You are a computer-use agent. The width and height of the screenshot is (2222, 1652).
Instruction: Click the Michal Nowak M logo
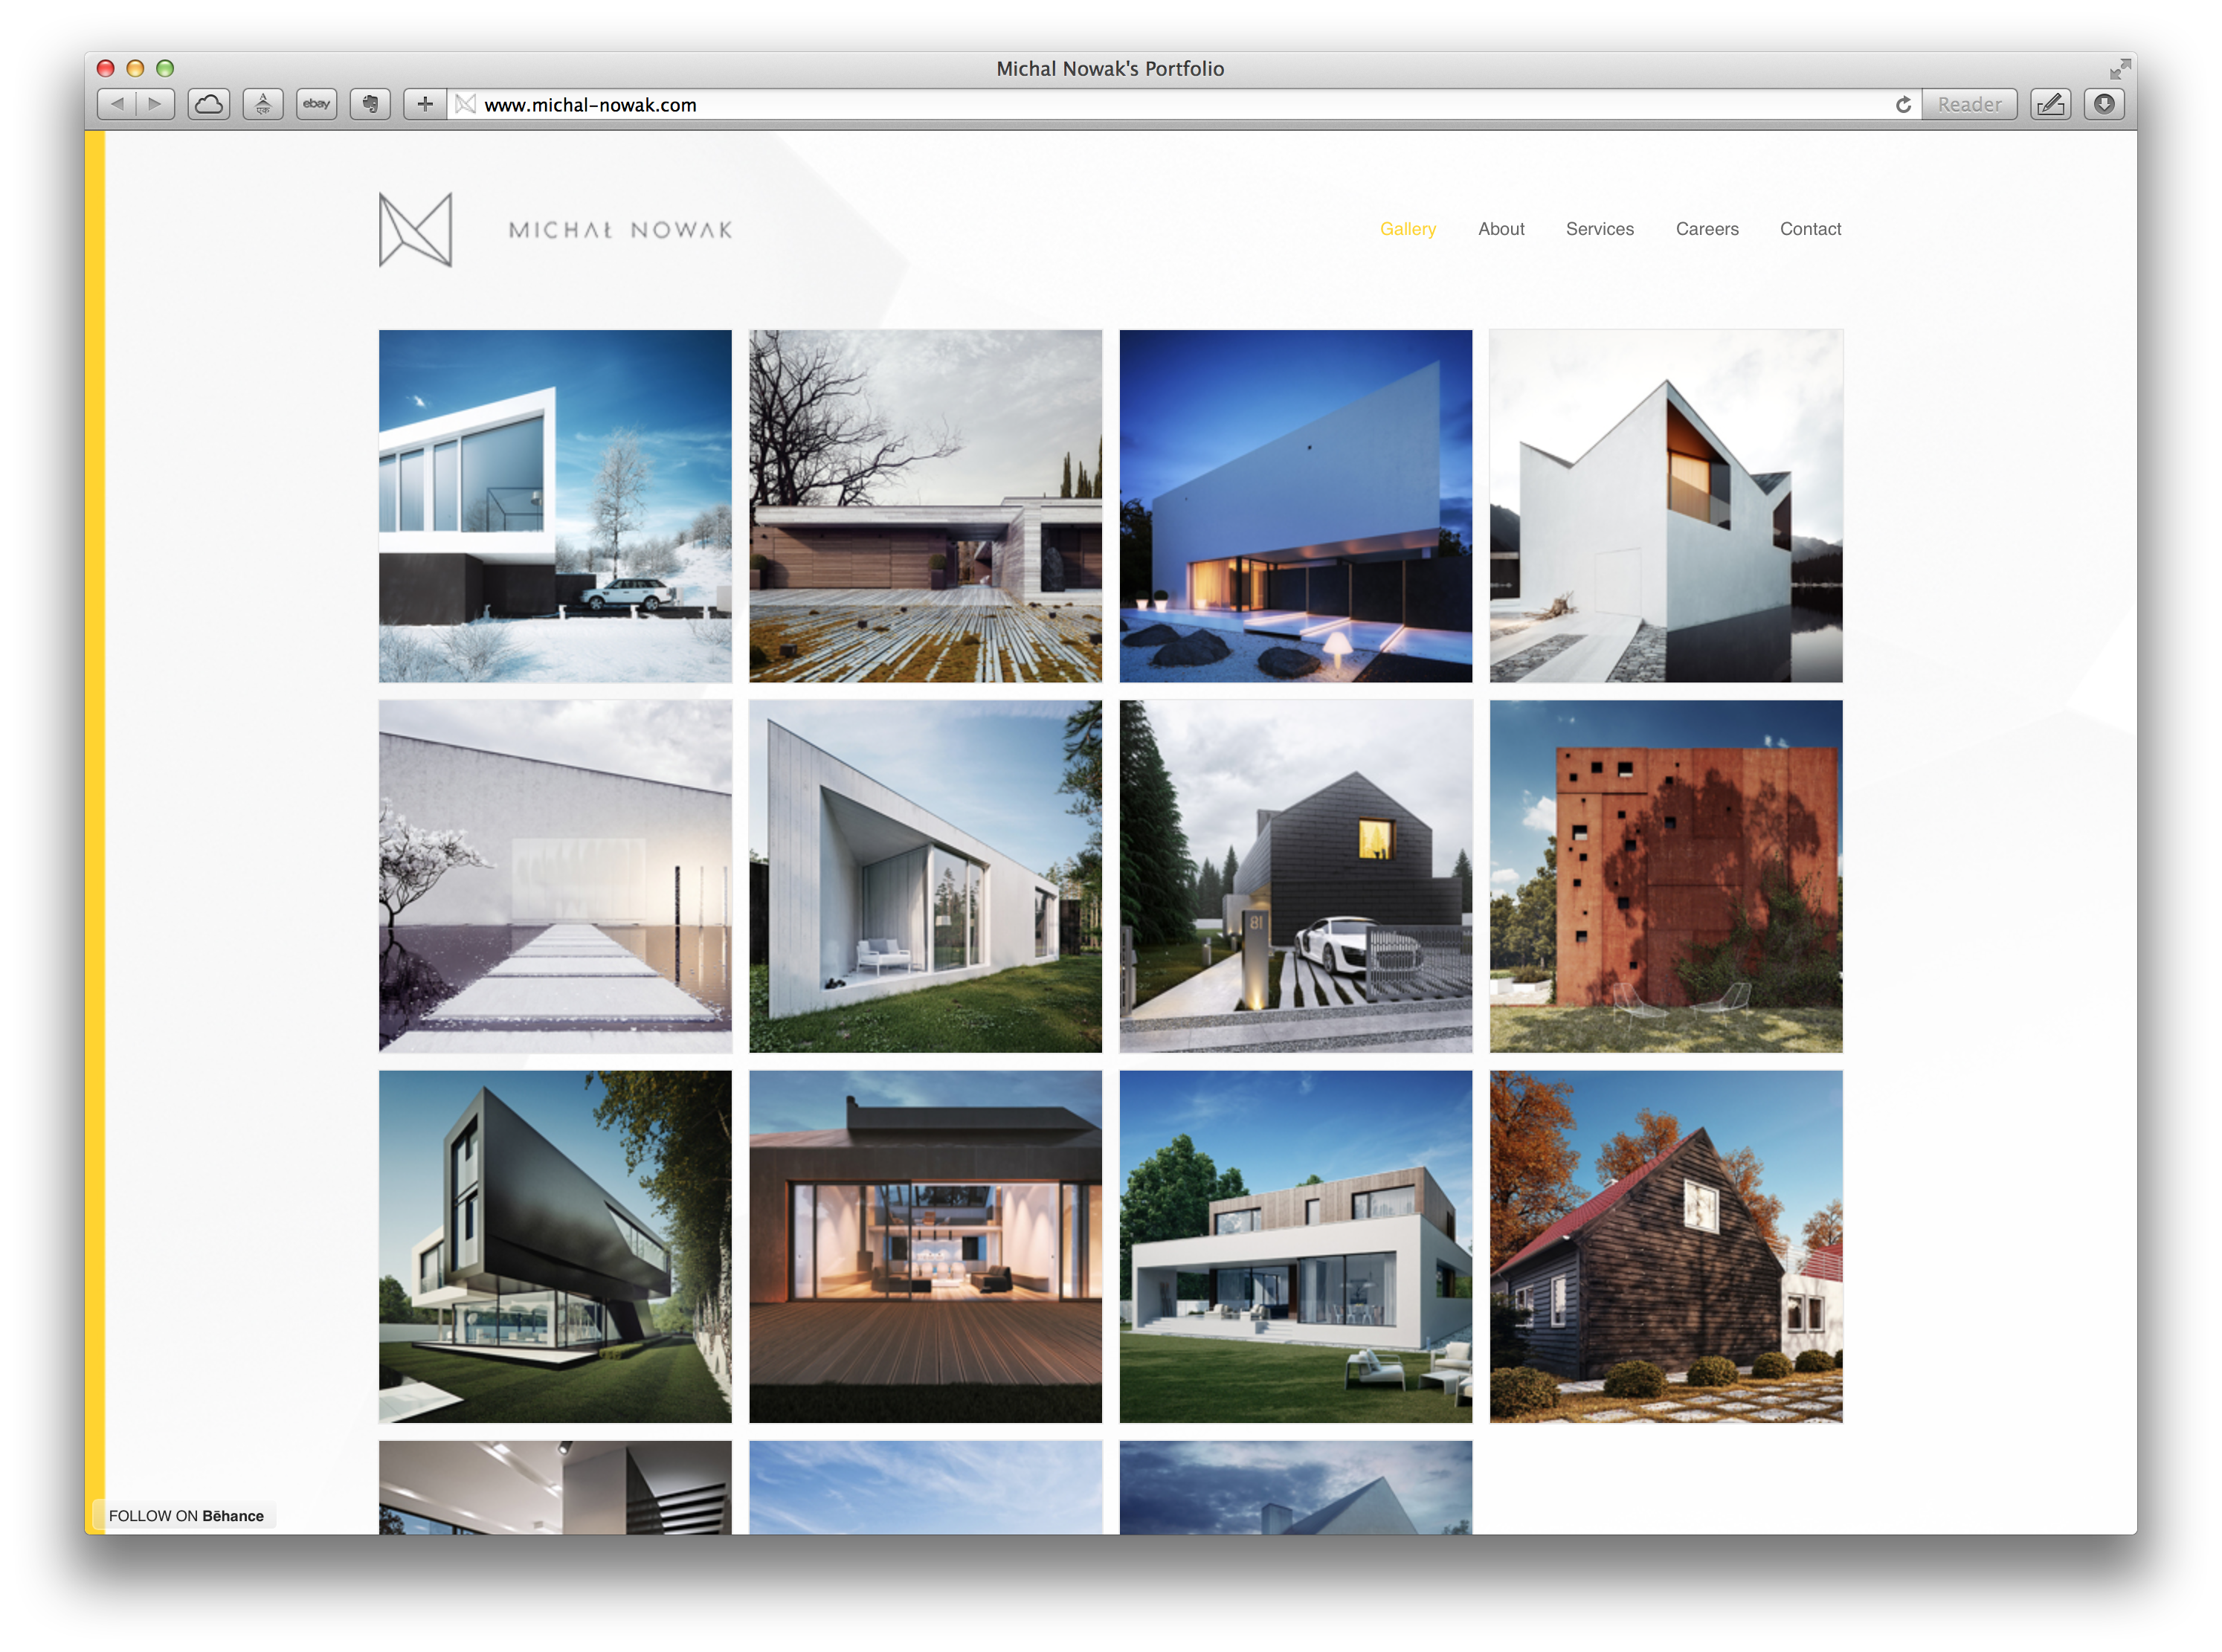416,230
